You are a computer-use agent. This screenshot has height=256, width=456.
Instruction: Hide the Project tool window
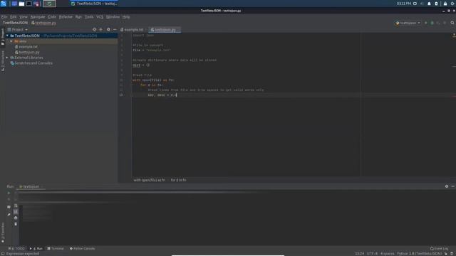click(115, 30)
